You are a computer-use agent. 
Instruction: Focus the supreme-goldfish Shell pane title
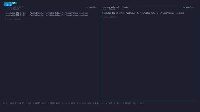(115, 7)
